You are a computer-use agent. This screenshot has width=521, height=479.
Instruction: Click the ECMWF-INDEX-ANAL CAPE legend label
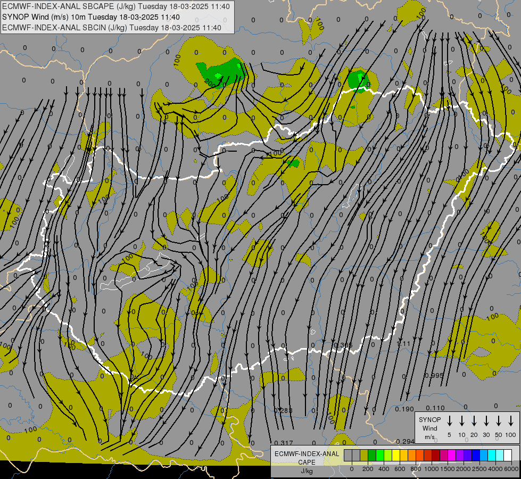(x=307, y=458)
